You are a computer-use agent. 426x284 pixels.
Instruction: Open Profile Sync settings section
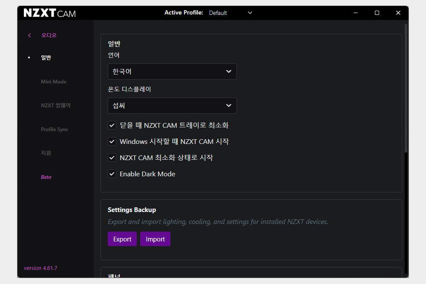[x=55, y=129]
